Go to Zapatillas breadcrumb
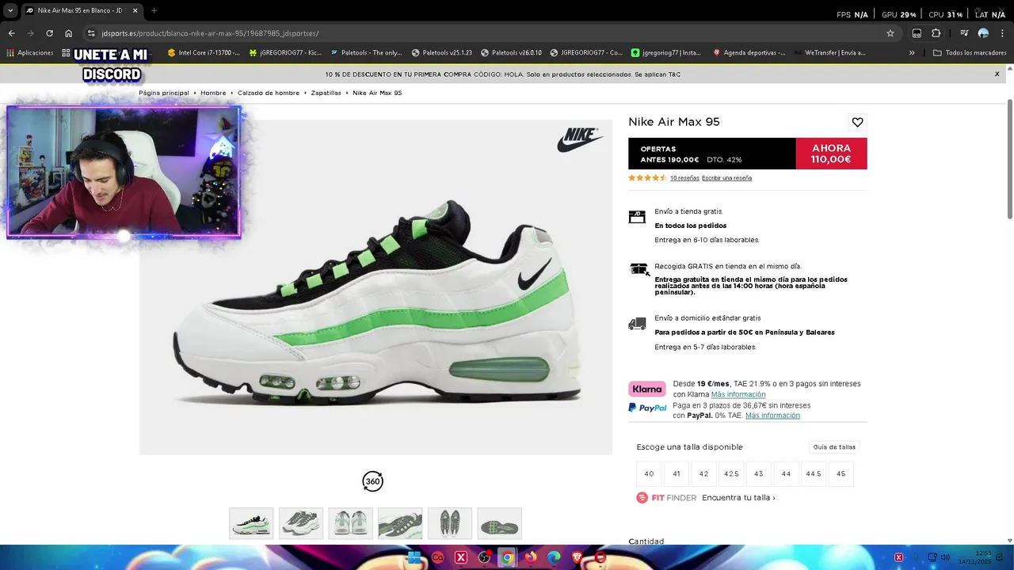Image resolution: width=1014 pixels, height=570 pixels. coord(326,93)
